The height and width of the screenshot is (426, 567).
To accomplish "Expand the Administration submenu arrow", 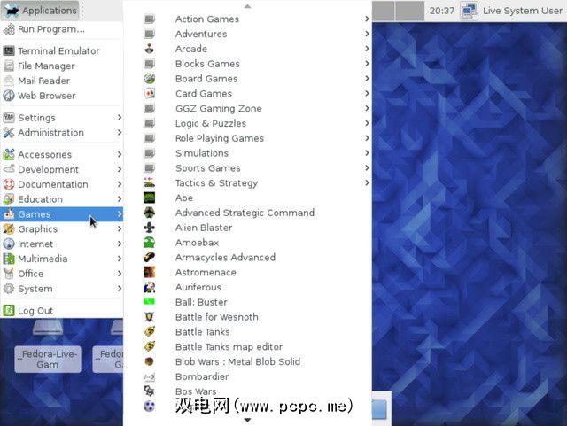I will coord(120,133).
